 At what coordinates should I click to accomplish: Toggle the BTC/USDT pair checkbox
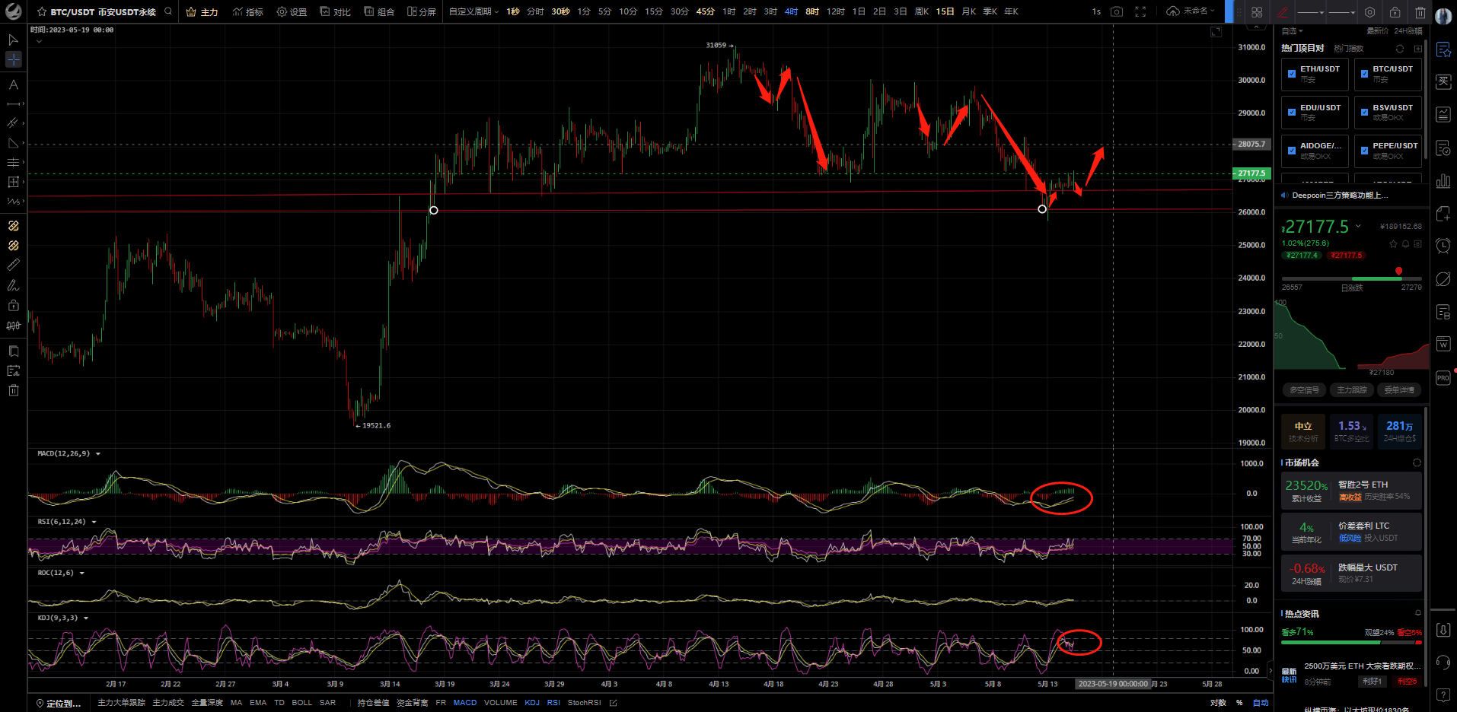(x=1365, y=74)
